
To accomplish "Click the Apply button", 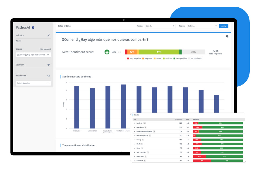I will click(x=223, y=26).
